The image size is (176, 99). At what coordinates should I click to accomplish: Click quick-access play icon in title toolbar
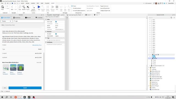coord(12,3)
